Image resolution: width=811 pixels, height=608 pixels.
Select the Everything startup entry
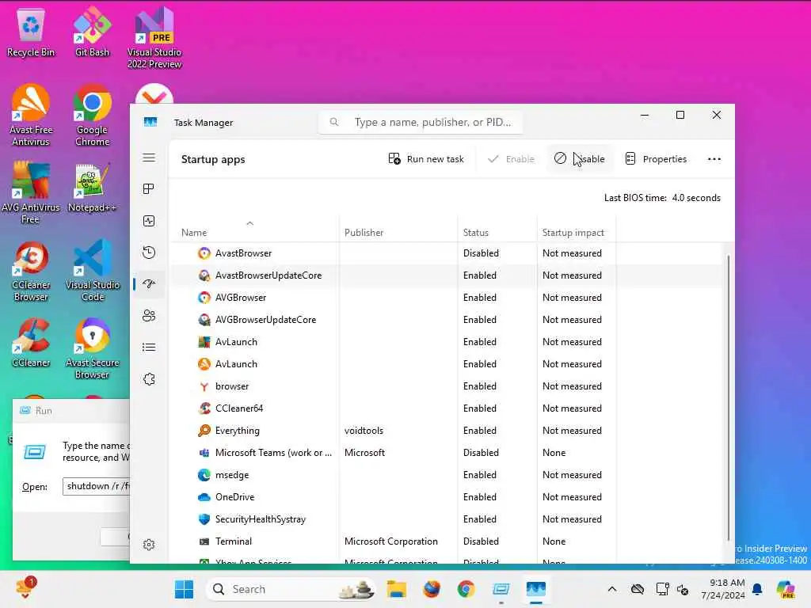tap(447, 431)
